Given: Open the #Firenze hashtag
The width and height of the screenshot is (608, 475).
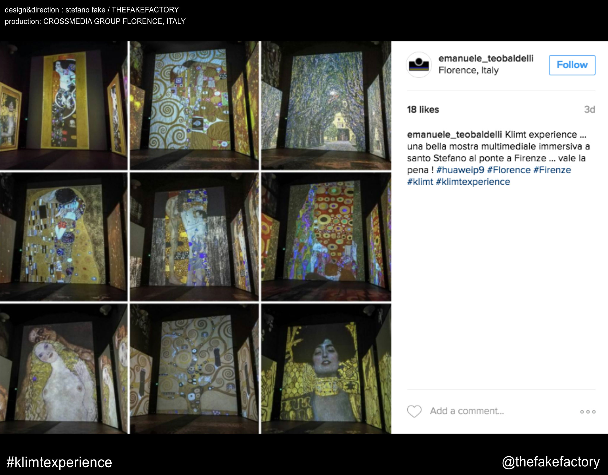Looking at the screenshot, I should pyautogui.click(x=552, y=170).
